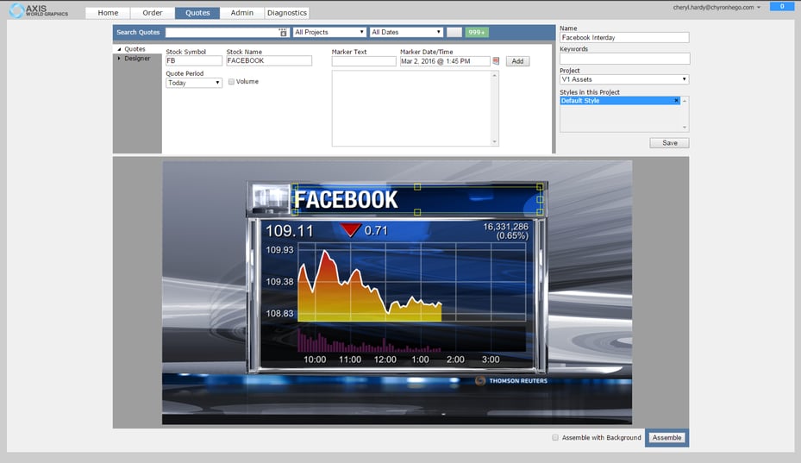
Task: Click the top-right resize handle of title box
Action: [540, 186]
